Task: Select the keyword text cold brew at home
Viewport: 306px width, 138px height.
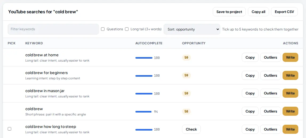Action: pos(42,55)
